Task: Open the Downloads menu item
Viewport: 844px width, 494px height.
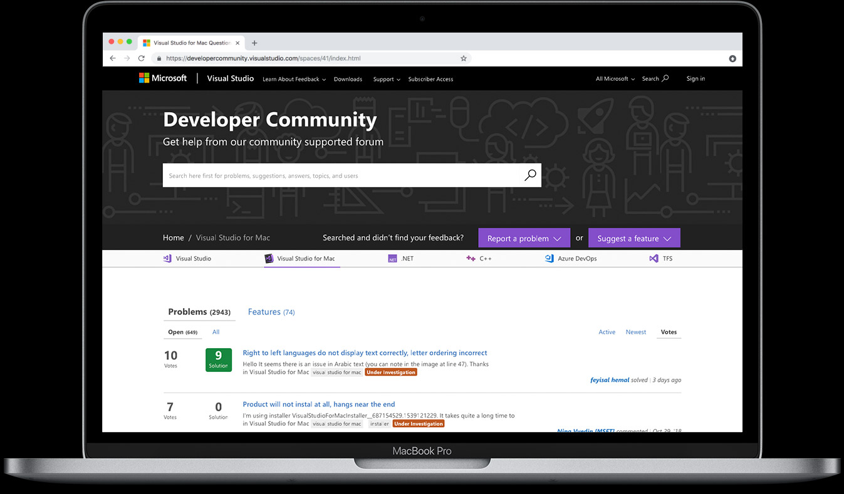Action: tap(348, 79)
